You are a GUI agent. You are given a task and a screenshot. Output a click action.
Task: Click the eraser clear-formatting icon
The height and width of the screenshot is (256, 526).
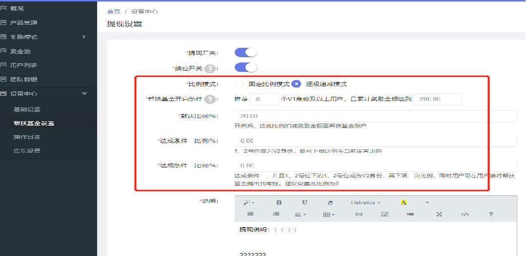point(330,202)
